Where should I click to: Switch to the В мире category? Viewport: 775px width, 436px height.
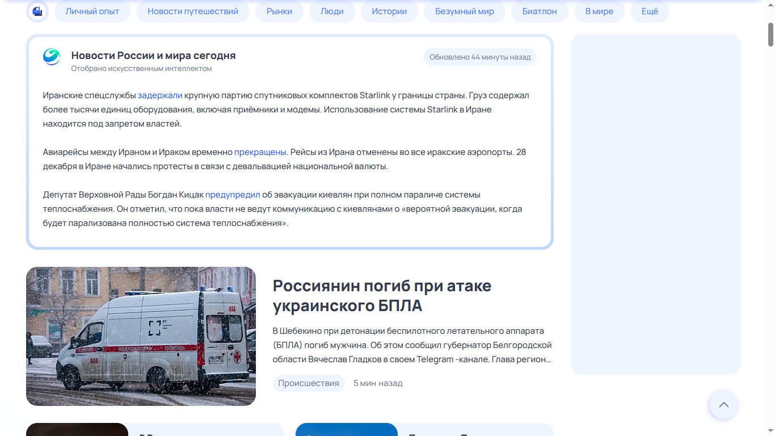(599, 11)
